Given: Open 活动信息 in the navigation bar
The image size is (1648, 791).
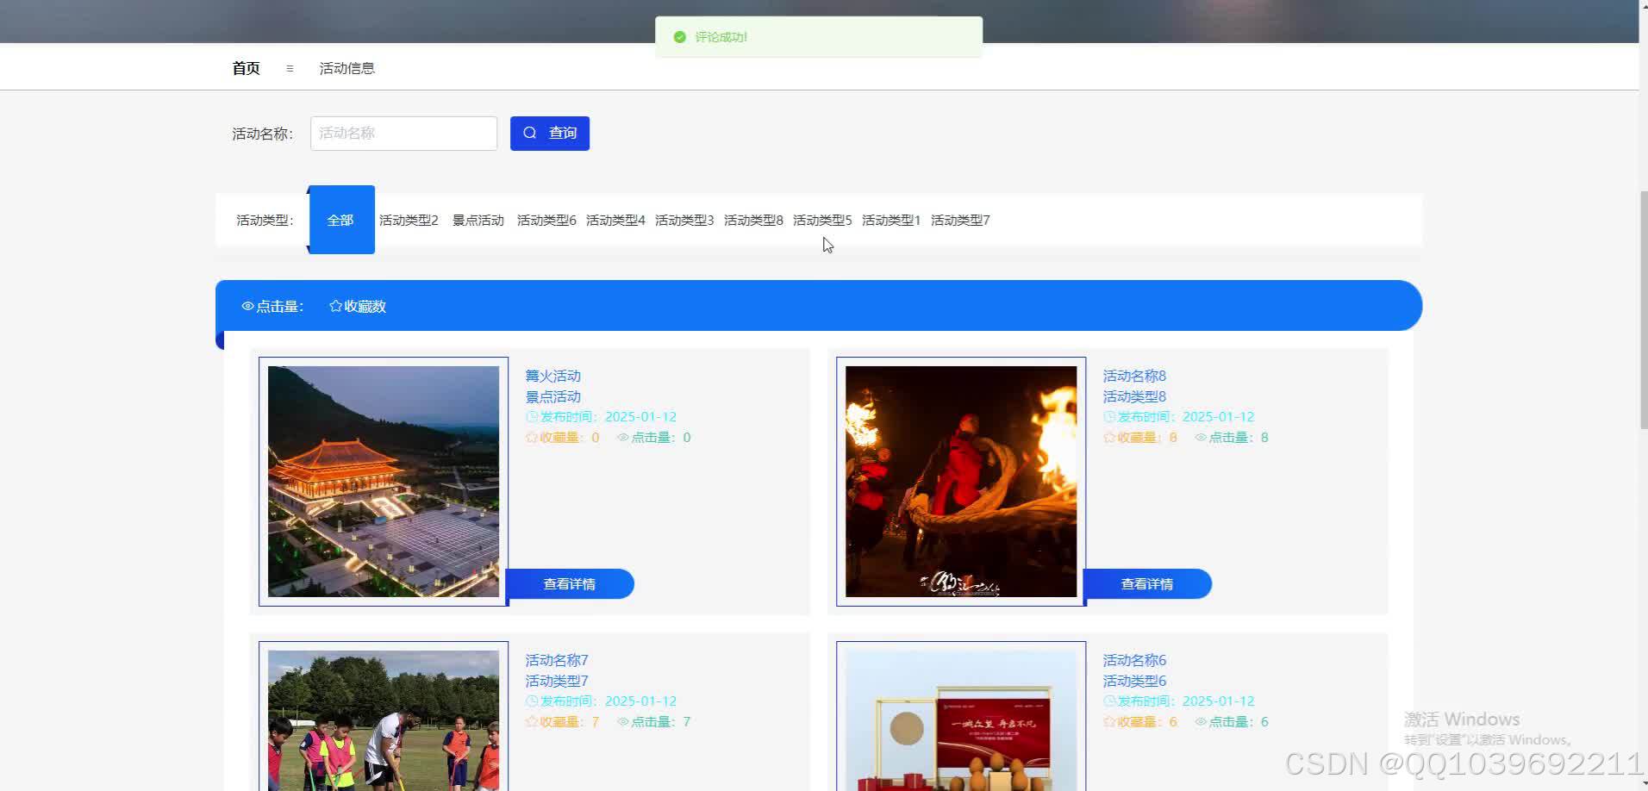Looking at the screenshot, I should tap(347, 68).
